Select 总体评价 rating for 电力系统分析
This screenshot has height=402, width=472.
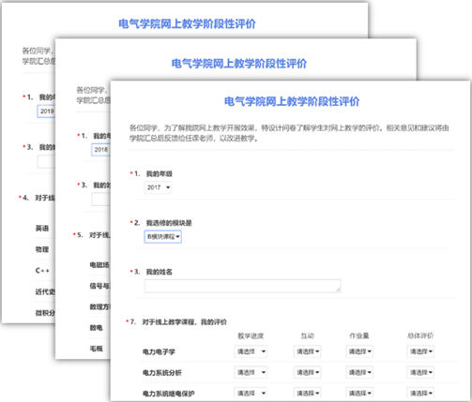[420, 372]
